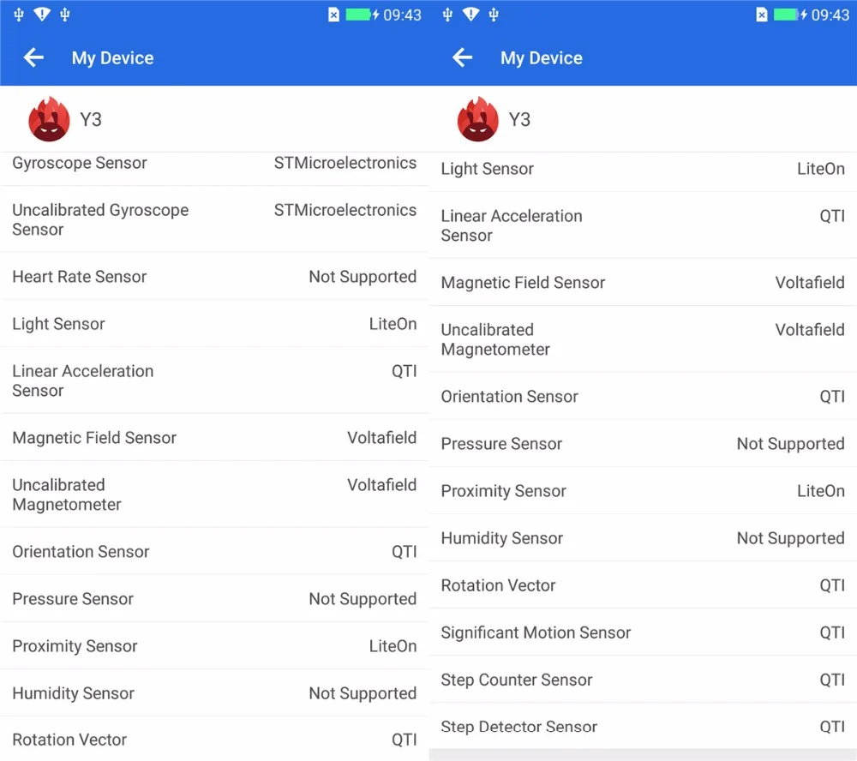Click the AnTuTu flame logo beside right Y3

coord(477,119)
